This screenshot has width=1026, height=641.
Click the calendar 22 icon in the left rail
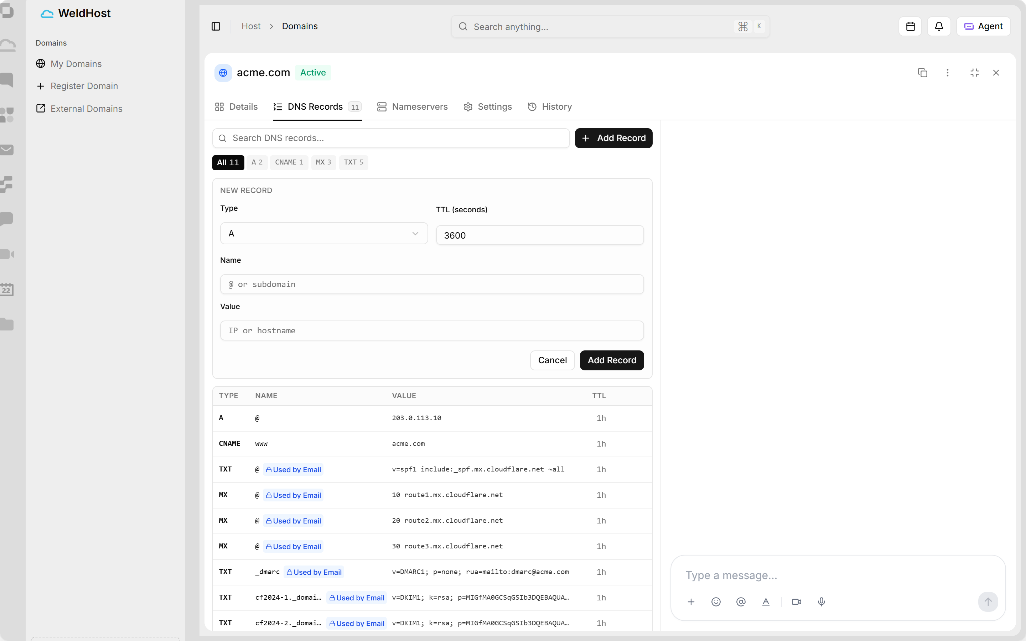tap(7, 290)
